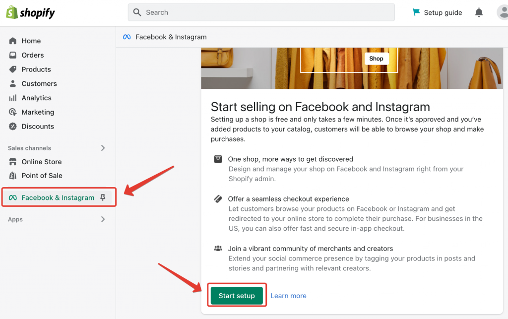This screenshot has height=319, width=508.
Task: Select Facebook & Instagram sidebar item
Action: point(58,197)
